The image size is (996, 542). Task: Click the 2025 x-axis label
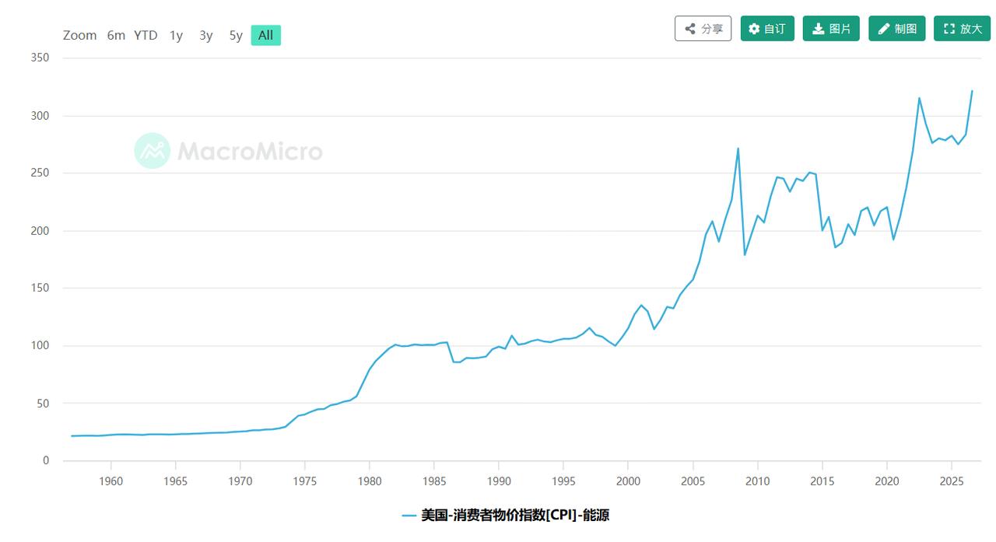coord(951,481)
